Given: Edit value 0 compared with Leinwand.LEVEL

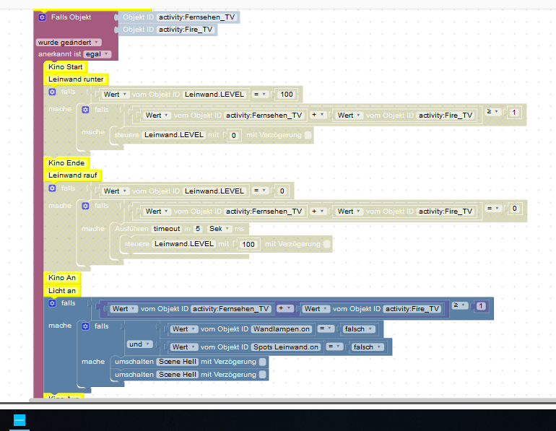Looking at the screenshot, I should [282, 191].
